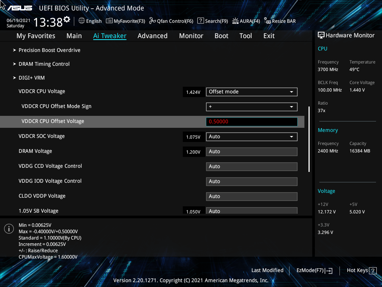
Task: Open the VDDCR CPU Voltage mode dropdown
Action: pyautogui.click(x=251, y=92)
